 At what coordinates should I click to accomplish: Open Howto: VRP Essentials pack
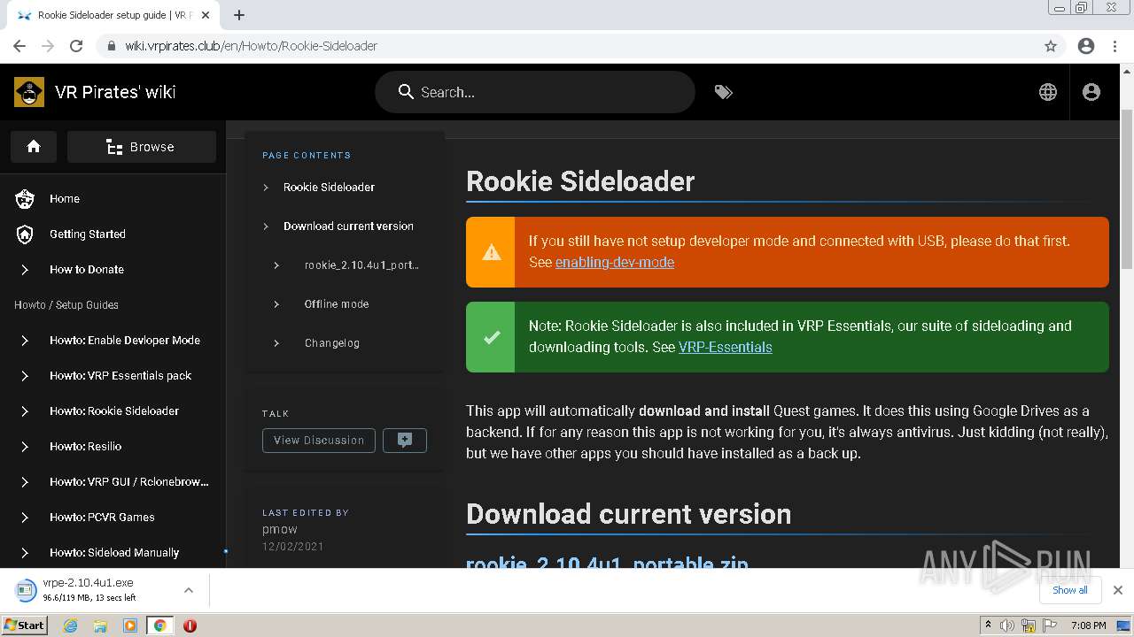[113, 376]
